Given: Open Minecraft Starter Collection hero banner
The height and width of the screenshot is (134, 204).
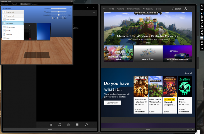Looking at the screenshot, I should (148, 28).
